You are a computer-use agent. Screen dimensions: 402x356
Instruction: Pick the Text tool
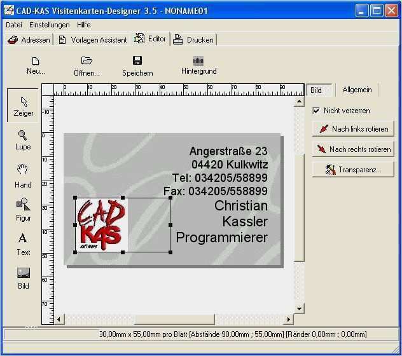point(23,244)
